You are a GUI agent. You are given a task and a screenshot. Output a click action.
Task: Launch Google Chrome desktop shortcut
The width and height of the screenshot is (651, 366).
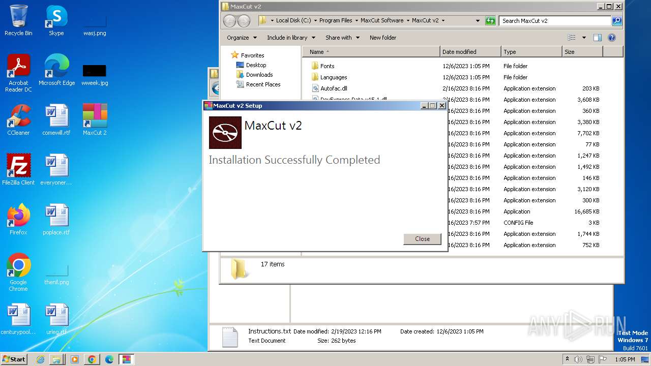tap(18, 272)
